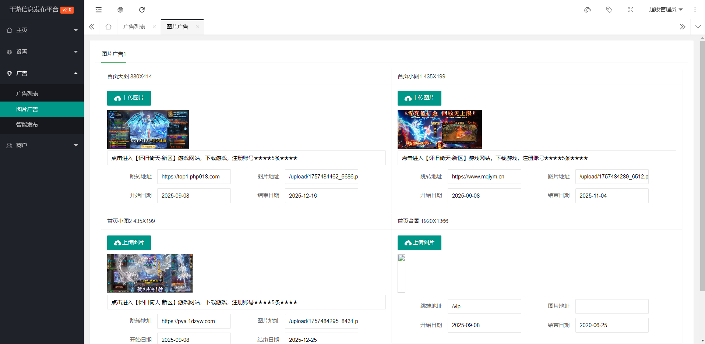Open the theme palette icon
Image resolution: width=705 pixels, height=344 pixels.
(587, 10)
